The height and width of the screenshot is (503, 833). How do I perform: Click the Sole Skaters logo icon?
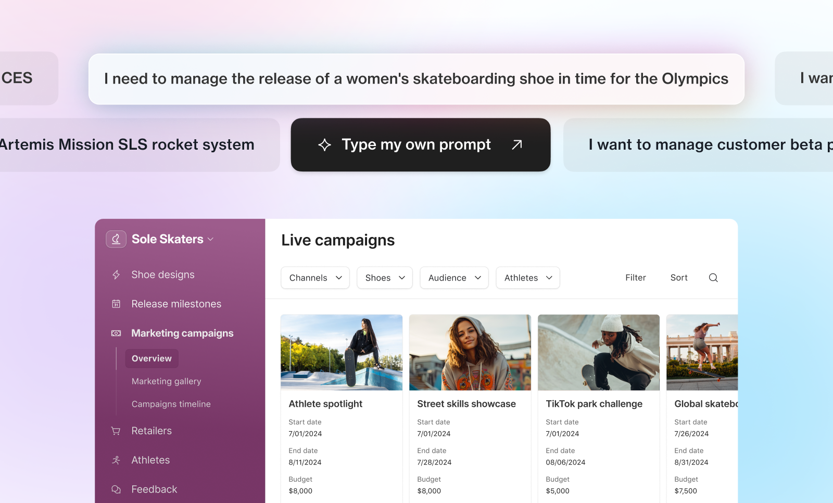(116, 239)
